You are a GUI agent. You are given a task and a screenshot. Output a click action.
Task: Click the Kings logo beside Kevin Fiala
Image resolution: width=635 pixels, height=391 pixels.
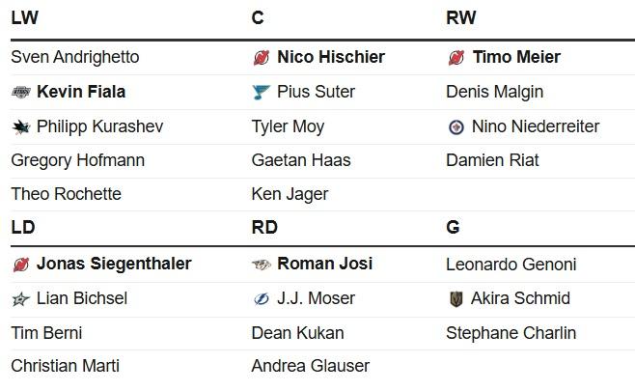click(20, 93)
